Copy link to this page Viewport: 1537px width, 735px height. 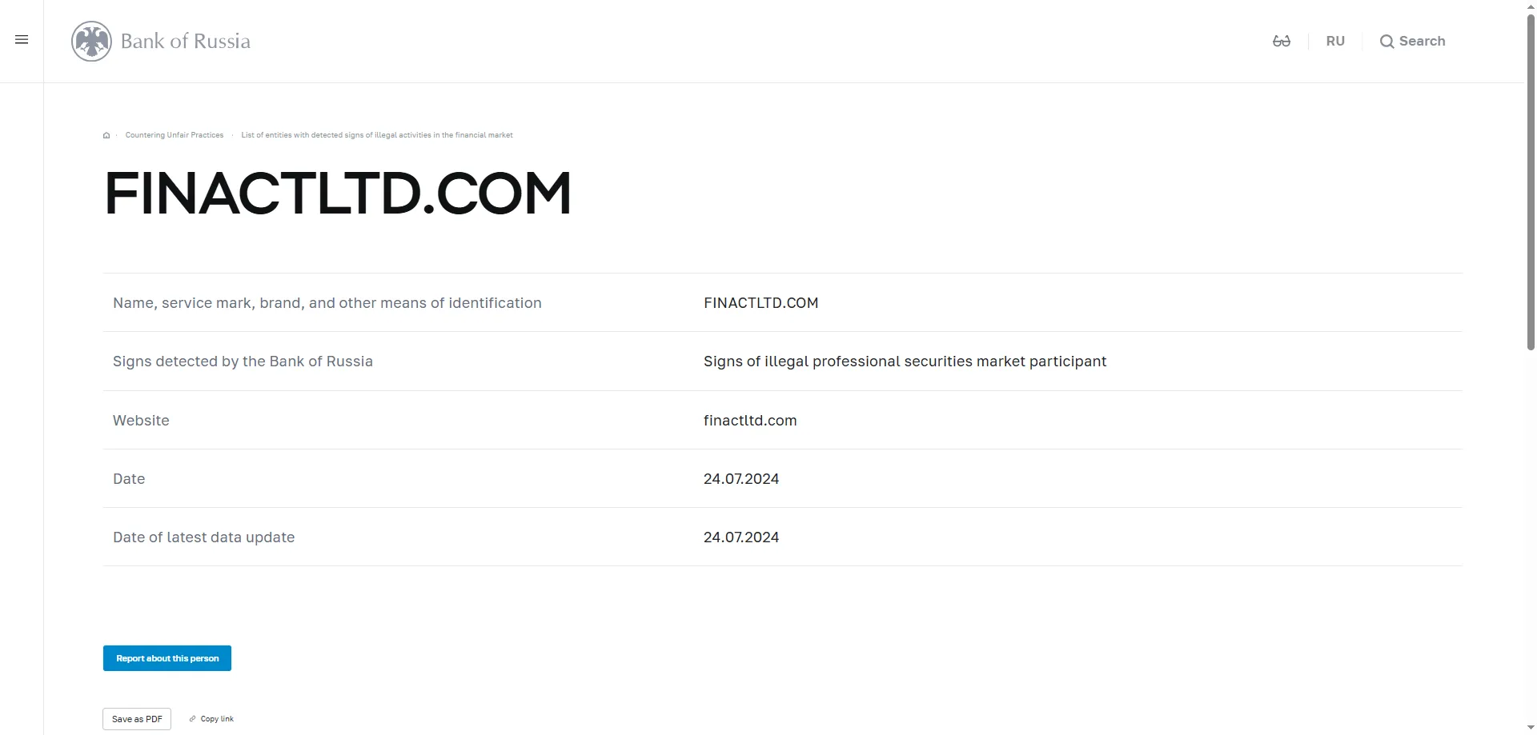pyautogui.click(x=217, y=719)
